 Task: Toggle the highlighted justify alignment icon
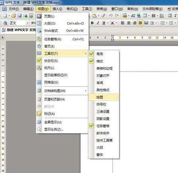[x=140, y=23]
